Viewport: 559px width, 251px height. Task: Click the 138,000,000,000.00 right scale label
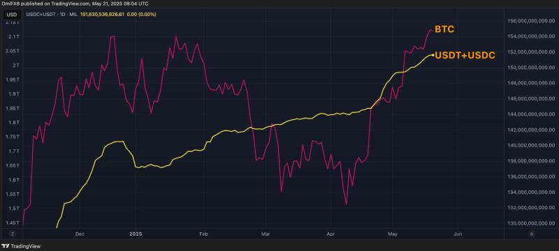point(531,161)
